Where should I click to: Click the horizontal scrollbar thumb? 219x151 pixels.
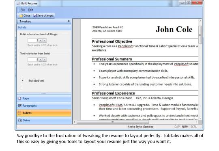(x=113, y=122)
